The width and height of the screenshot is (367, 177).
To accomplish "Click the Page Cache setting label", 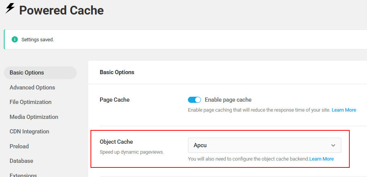I will click(x=114, y=100).
